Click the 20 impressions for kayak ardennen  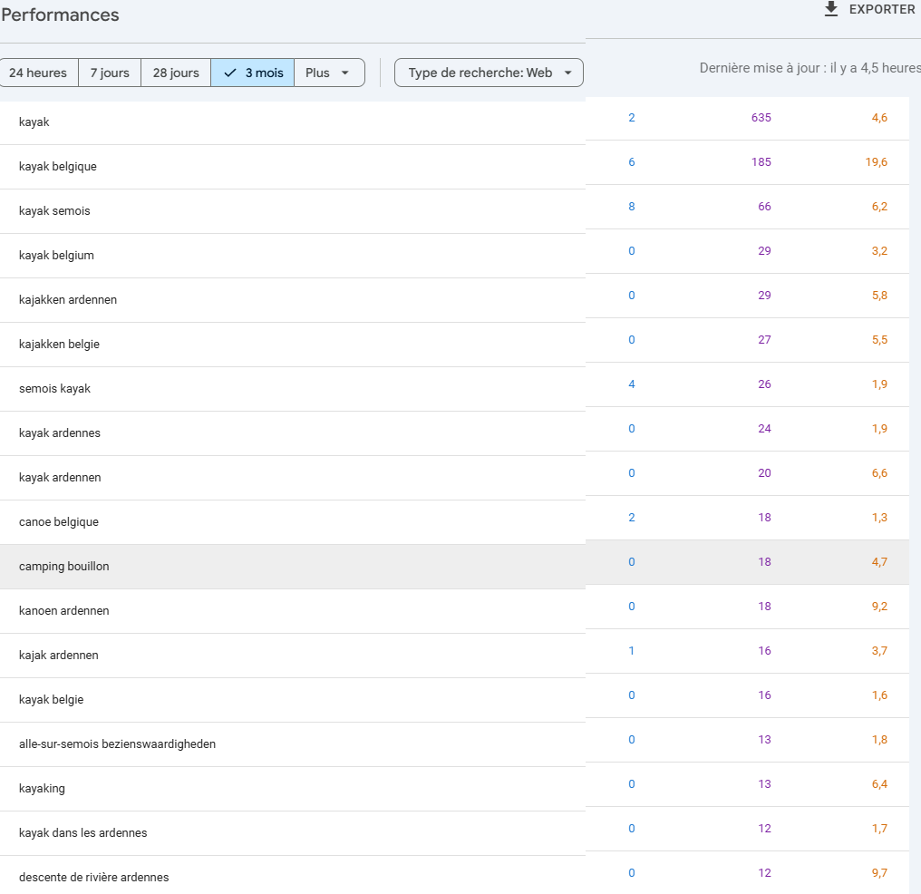[x=764, y=473]
